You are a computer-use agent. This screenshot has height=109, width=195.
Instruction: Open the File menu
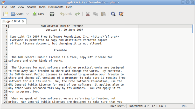click(4, 7)
